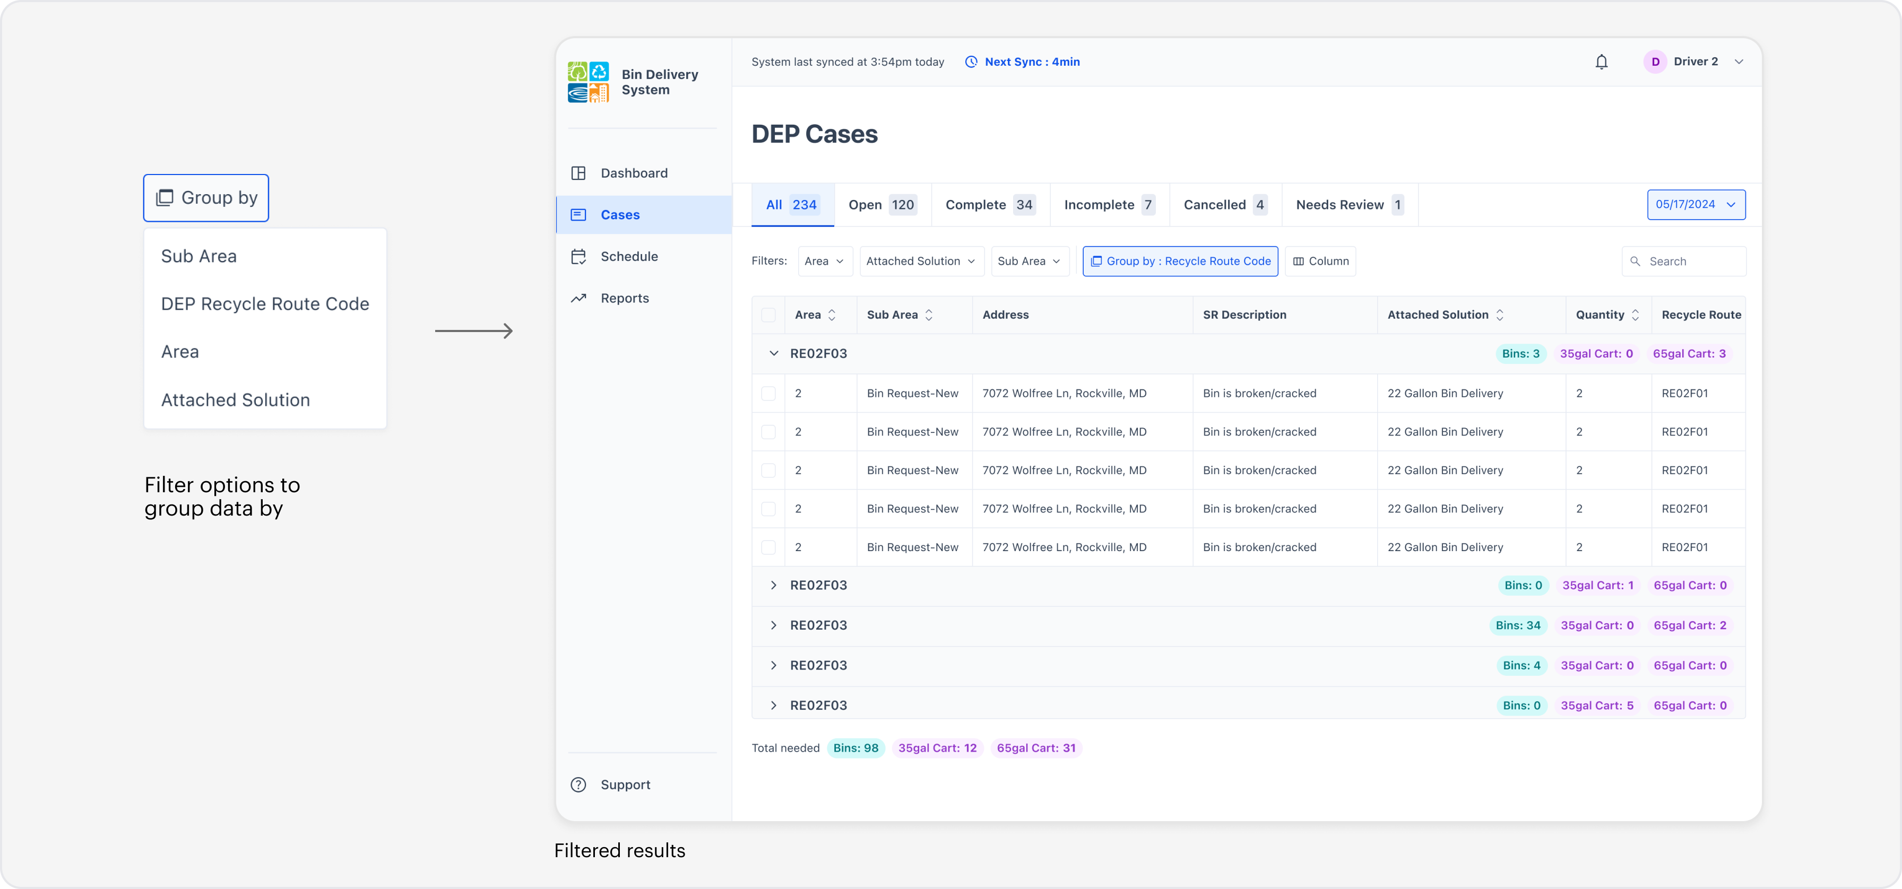Screen dimensions: 1902x889
Task: Open the Driver 2 account menu chevron
Action: click(x=1739, y=62)
